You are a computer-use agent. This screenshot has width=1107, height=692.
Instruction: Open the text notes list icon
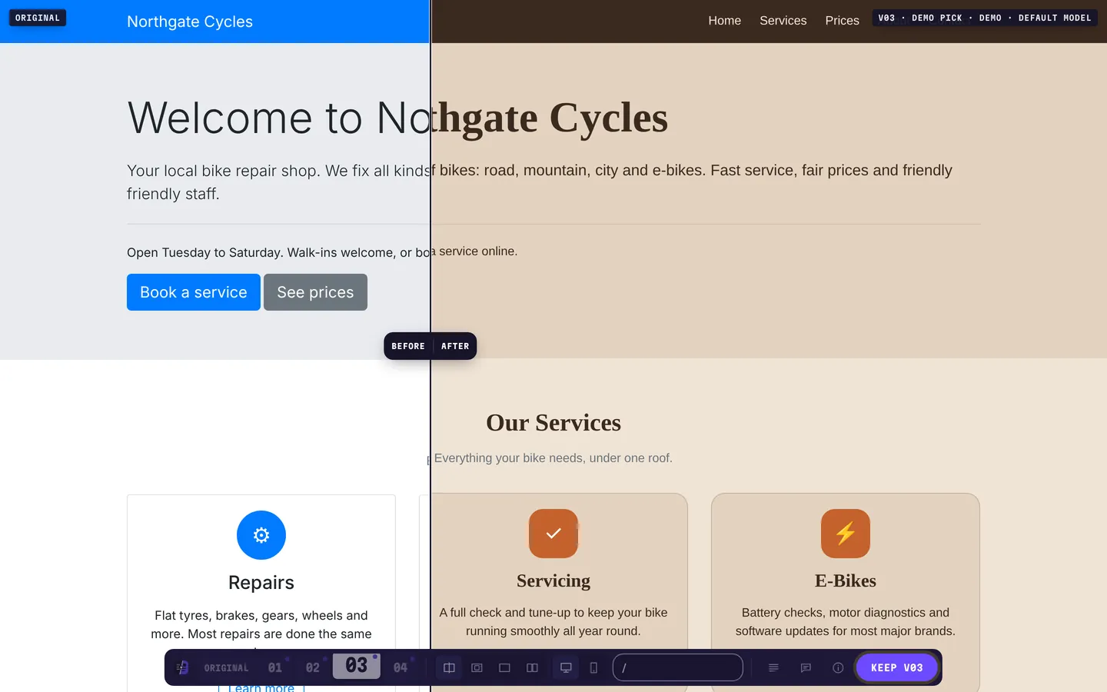(x=773, y=667)
